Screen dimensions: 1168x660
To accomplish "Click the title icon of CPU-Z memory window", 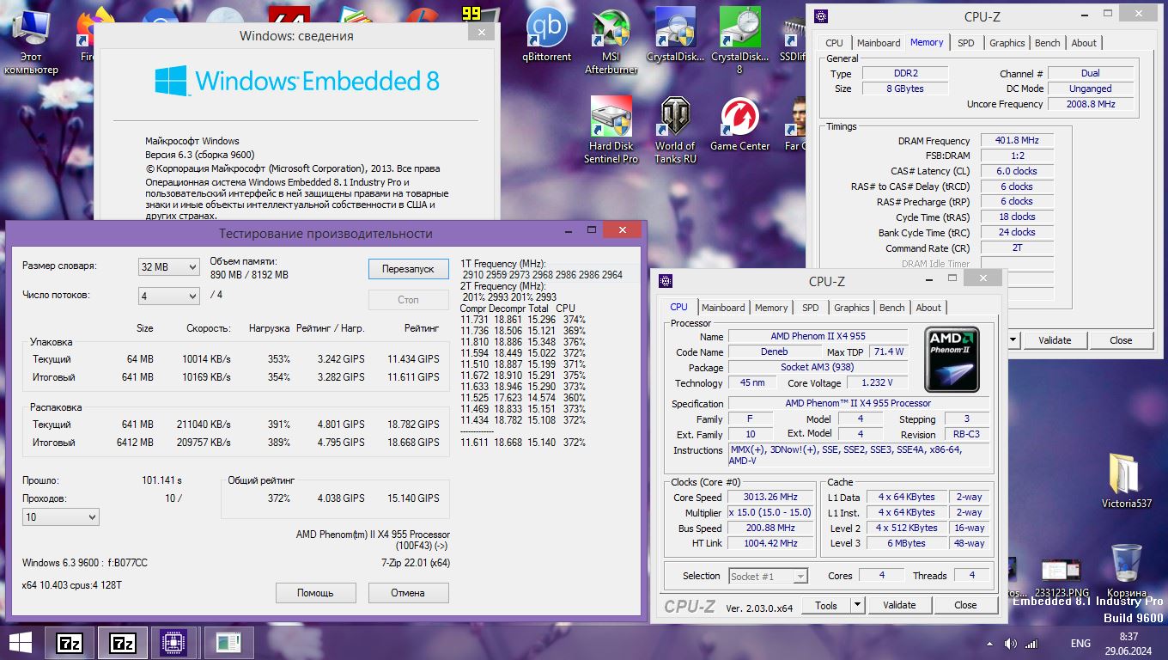I will [x=821, y=16].
